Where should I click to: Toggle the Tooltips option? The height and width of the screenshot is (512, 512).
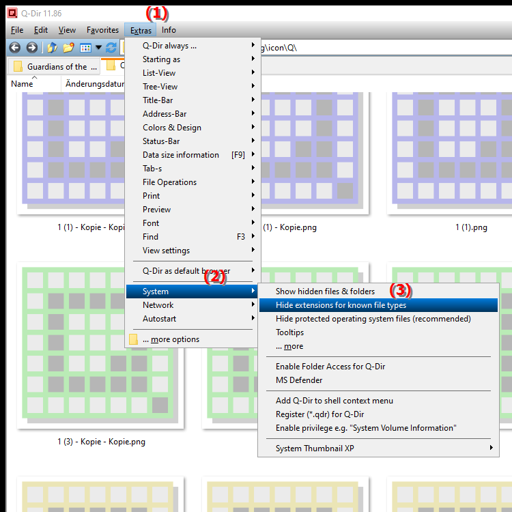tap(378, 332)
